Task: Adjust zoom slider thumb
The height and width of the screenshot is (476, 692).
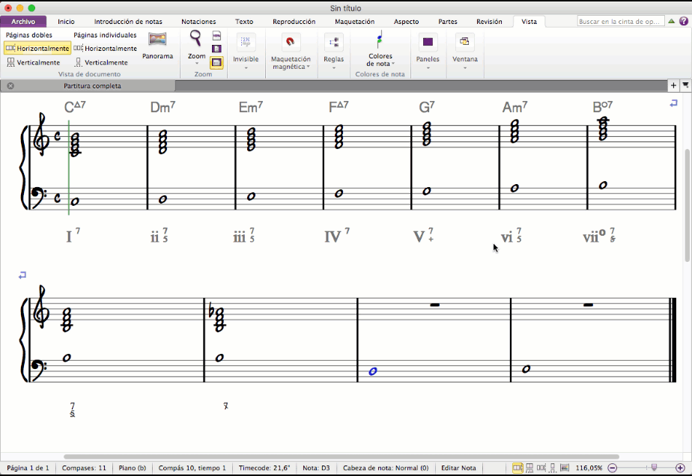Action: (x=654, y=468)
